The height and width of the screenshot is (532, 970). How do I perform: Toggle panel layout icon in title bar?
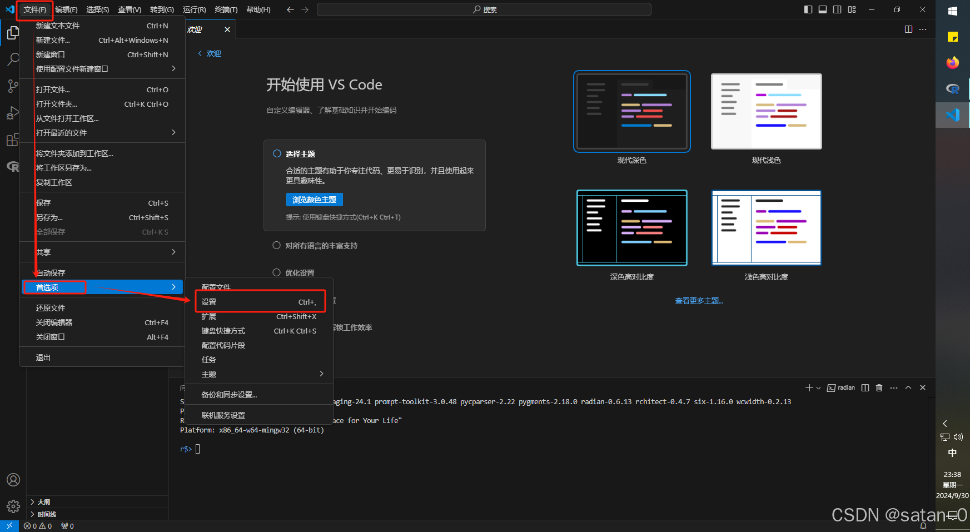click(x=823, y=9)
